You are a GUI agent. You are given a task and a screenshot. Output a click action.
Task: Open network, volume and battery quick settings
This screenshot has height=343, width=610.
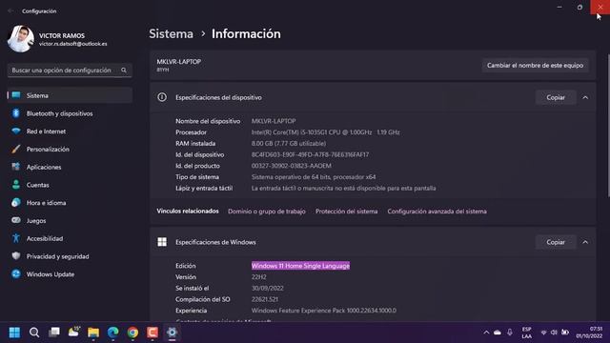555,333
